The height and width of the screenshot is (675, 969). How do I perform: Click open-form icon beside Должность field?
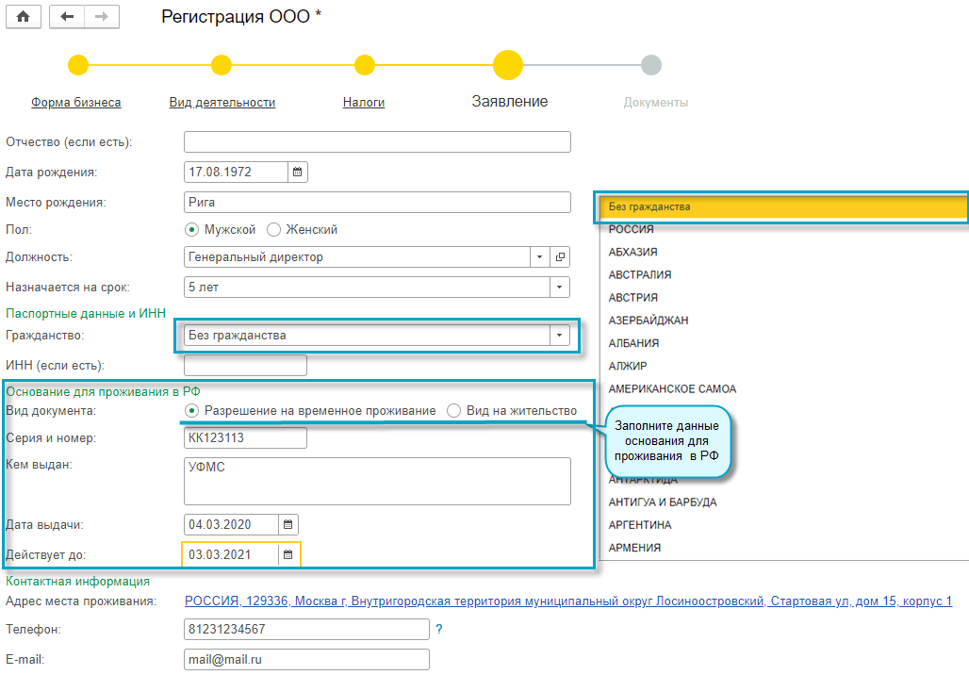[x=561, y=256]
